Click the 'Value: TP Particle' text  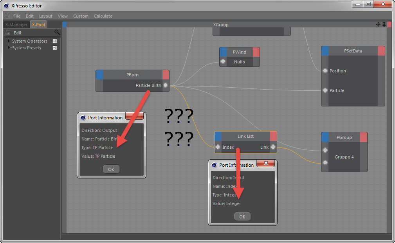pyautogui.click(x=98, y=156)
